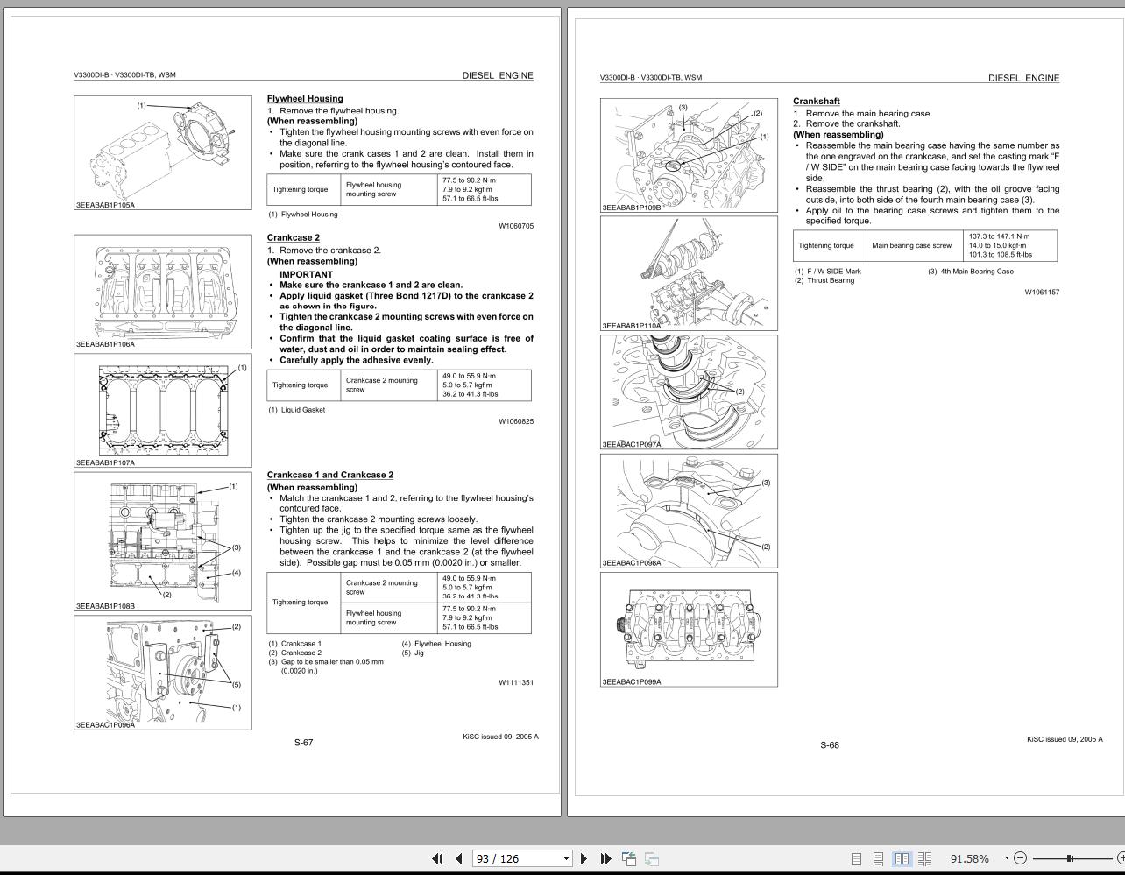Viewport: 1125px width, 875px height.
Task: Select two-page continuous scrolling view
Action: 924,859
